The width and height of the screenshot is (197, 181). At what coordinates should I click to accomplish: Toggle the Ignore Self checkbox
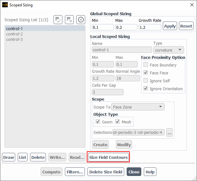(146, 81)
